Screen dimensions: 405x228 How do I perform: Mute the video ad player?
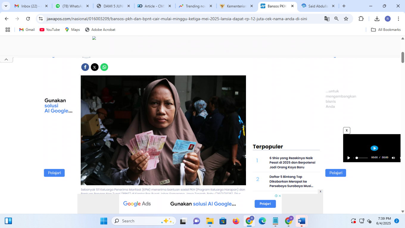pyautogui.click(x=393, y=158)
